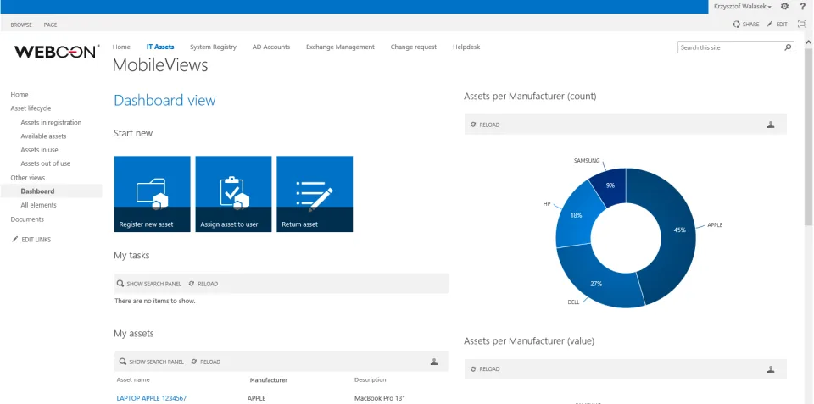Open AD Accounts in top navigation
Image resolution: width=814 pixels, height=404 pixels.
[271, 47]
